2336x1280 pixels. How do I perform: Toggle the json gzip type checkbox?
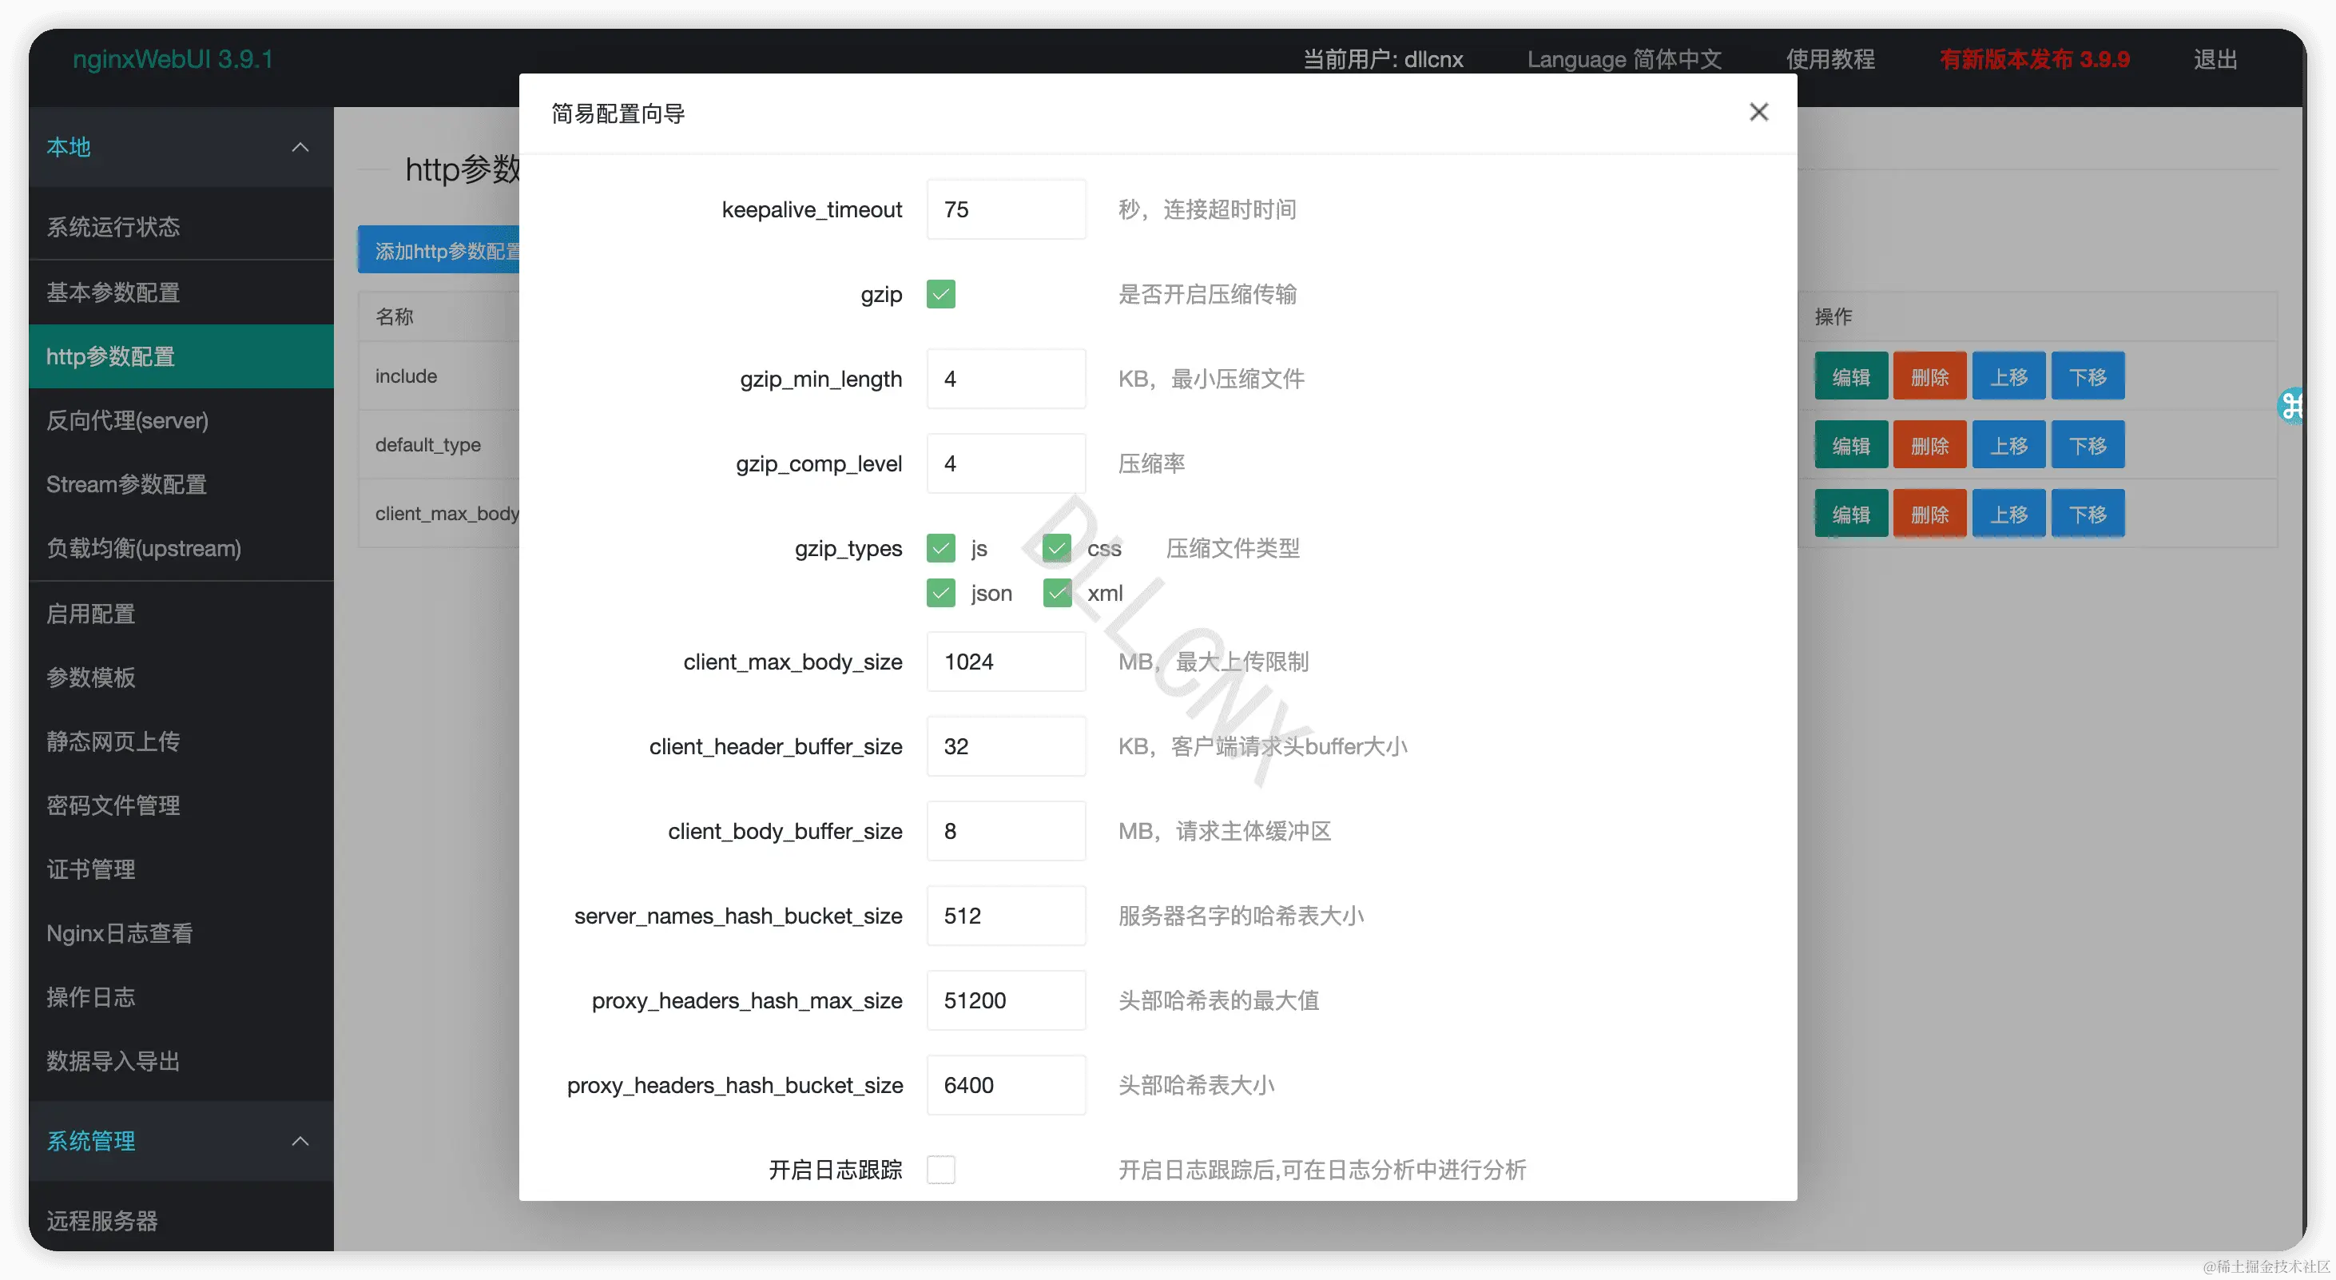click(x=940, y=594)
